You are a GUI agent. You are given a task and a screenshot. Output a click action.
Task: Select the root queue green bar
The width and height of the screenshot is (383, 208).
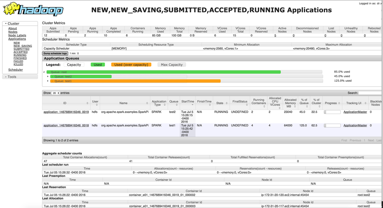(x=163, y=72)
